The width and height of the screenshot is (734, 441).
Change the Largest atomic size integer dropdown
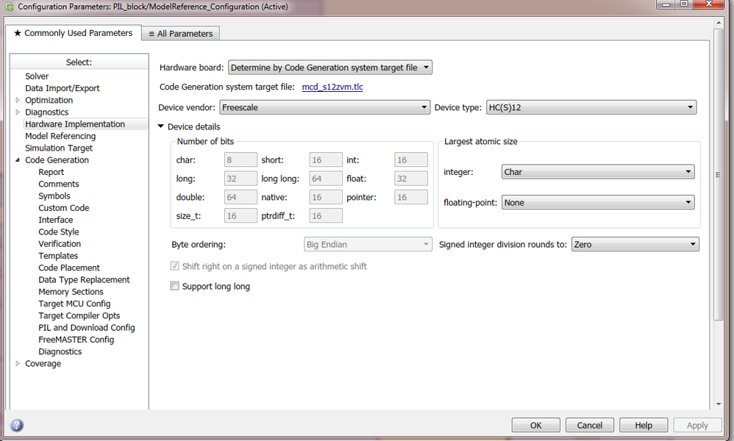coord(688,171)
